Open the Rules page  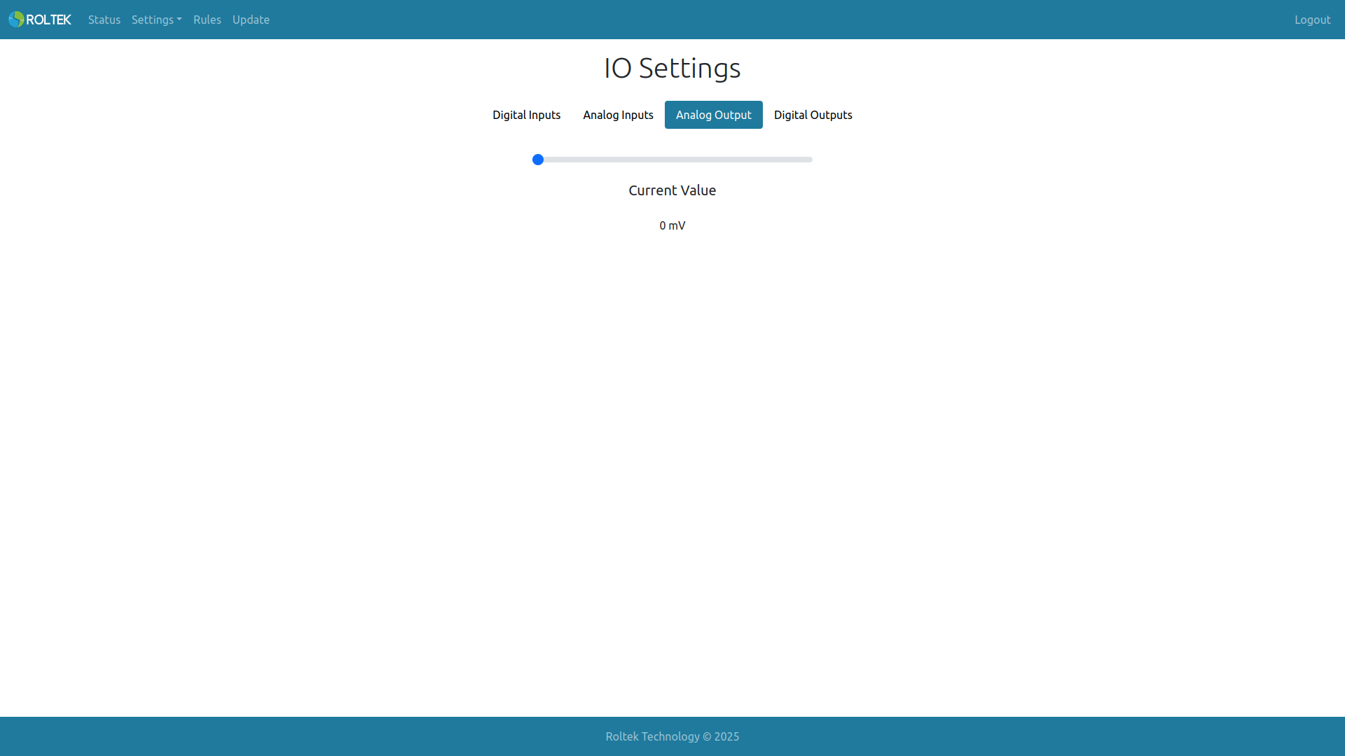click(207, 20)
